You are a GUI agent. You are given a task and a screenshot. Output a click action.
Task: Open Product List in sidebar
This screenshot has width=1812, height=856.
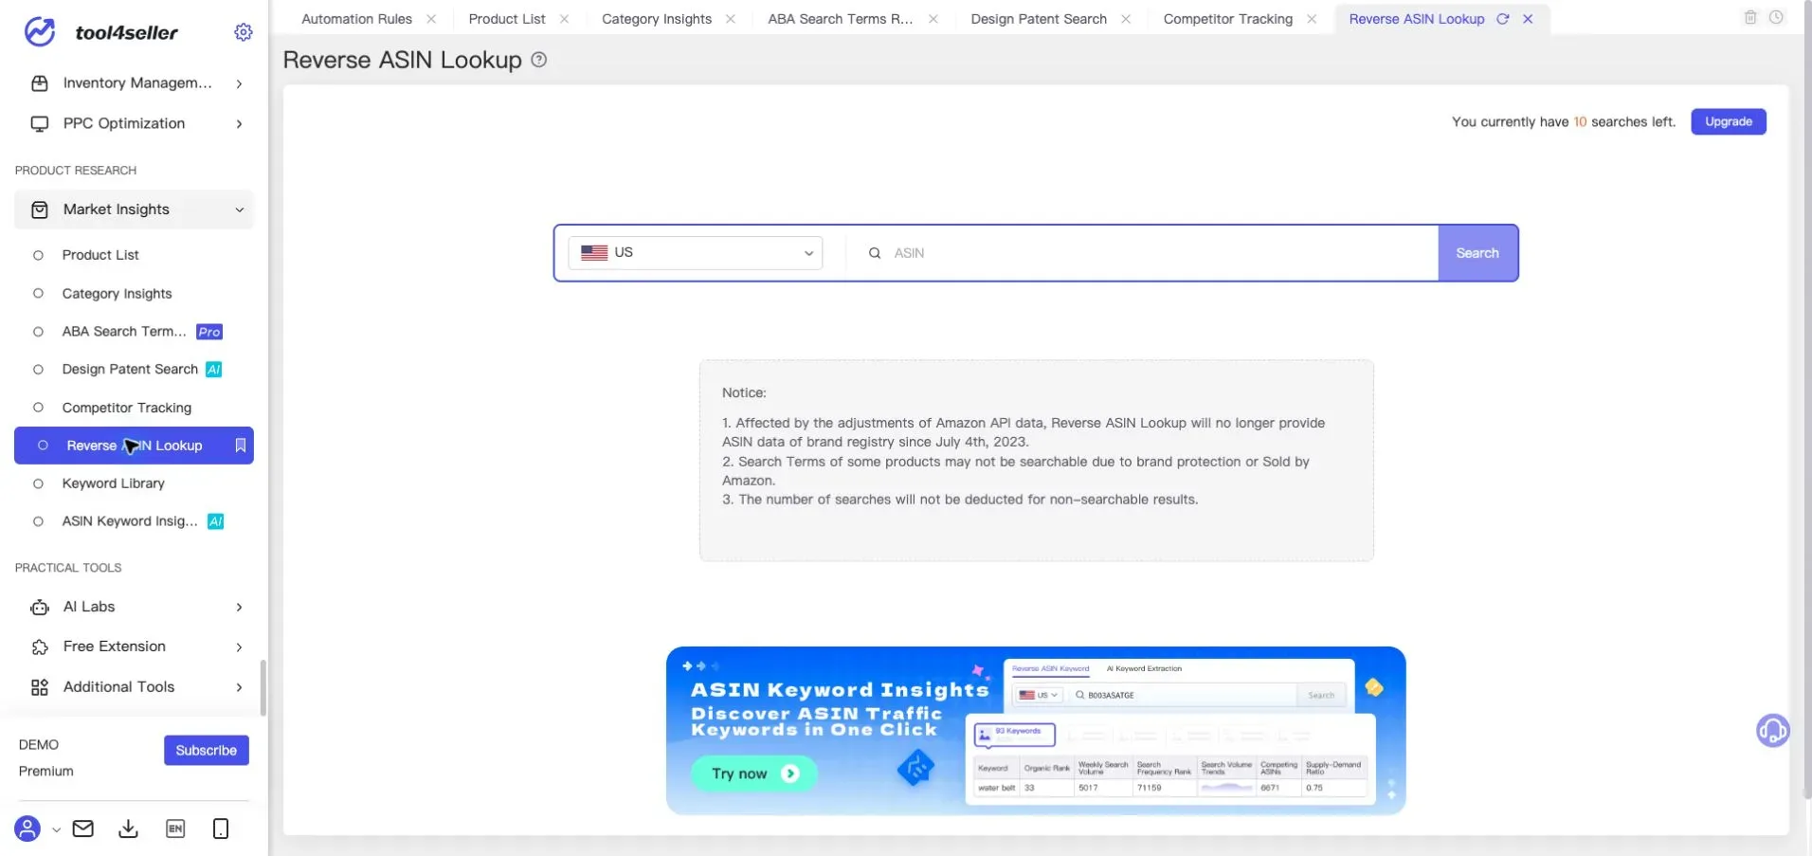100,255
